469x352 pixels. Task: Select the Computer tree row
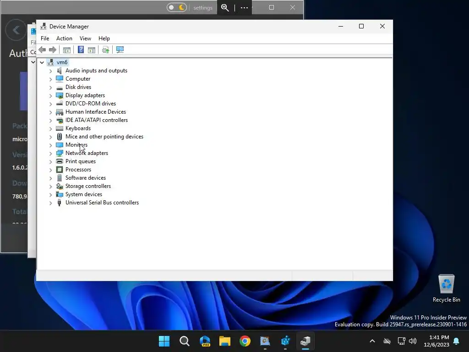(78, 79)
